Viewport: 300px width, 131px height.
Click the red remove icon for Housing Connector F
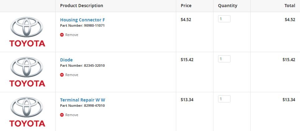(x=62, y=35)
